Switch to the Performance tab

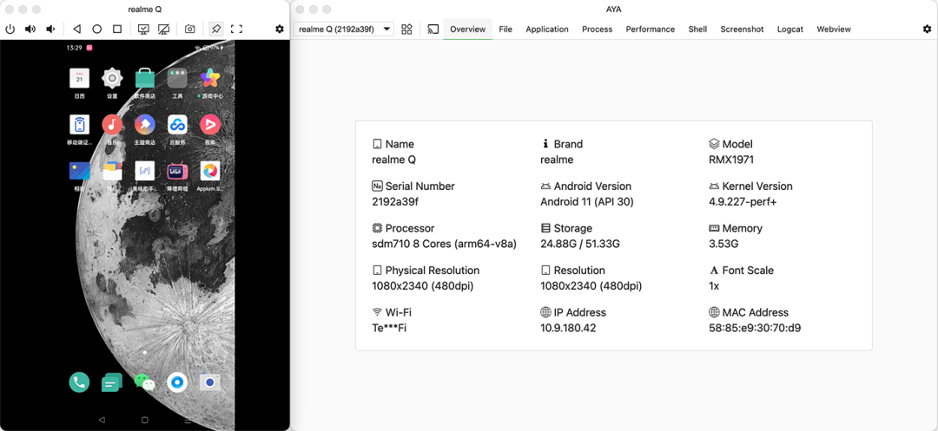pyautogui.click(x=651, y=29)
